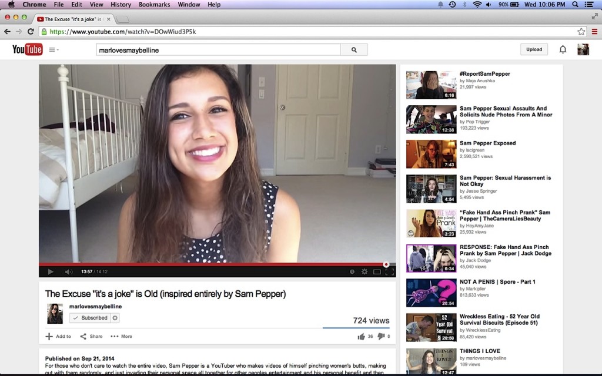Expand the YouTube guide menu dropdown
Screen dimensions: 602x376
point(53,49)
